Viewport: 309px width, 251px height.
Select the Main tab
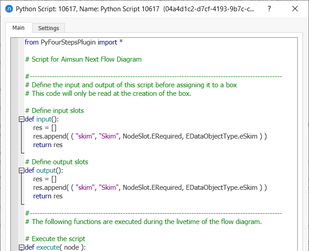coord(18,28)
